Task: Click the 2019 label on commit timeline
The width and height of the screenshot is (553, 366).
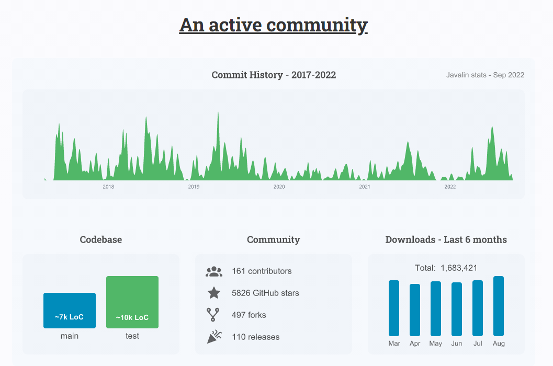Action: [194, 187]
